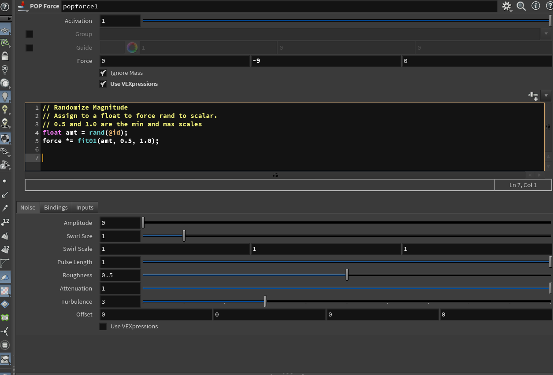This screenshot has width=553, height=375.
Task: Click the landscape picture icon at toolbar bottom
Action: coord(5,360)
